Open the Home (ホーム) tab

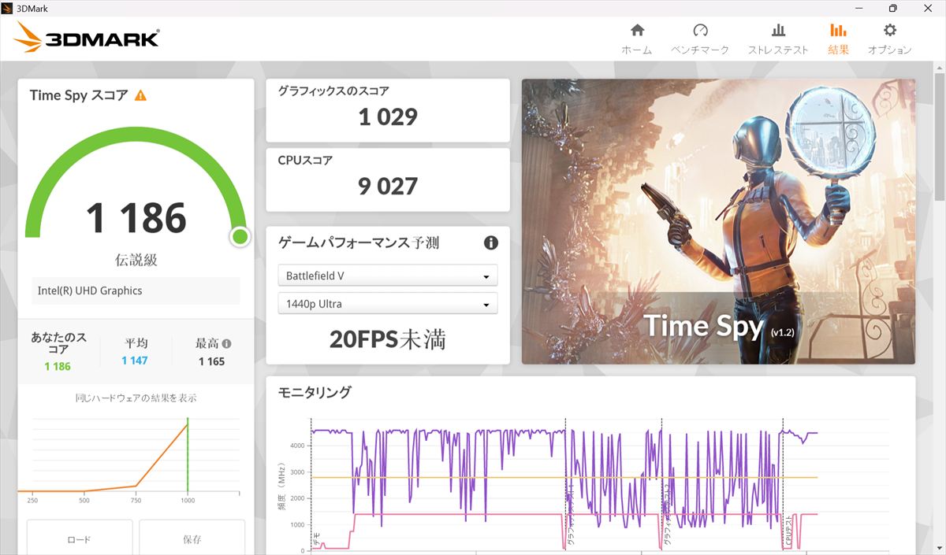coord(637,39)
